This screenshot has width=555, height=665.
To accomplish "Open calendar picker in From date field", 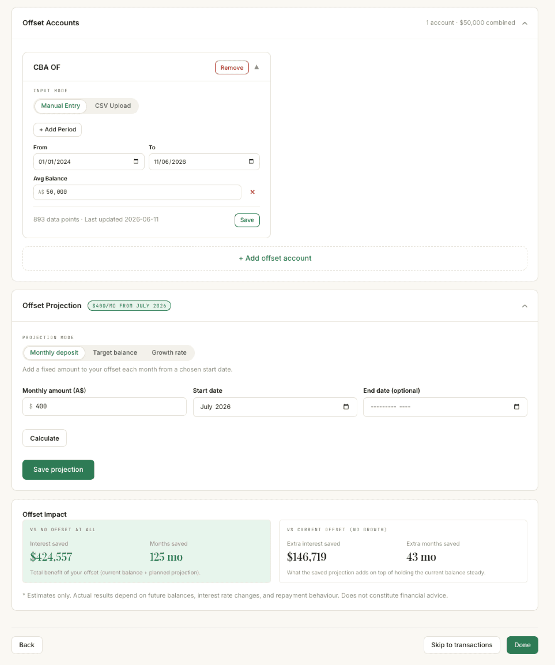I will click(136, 162).
